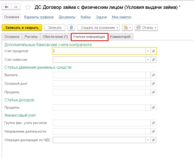Screen dimensions: 194x158
Task: Click into the Счет процентов input field
Action: [99, 51]
